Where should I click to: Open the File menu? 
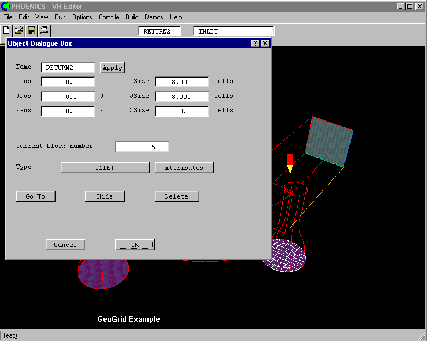tap(8, 17)
